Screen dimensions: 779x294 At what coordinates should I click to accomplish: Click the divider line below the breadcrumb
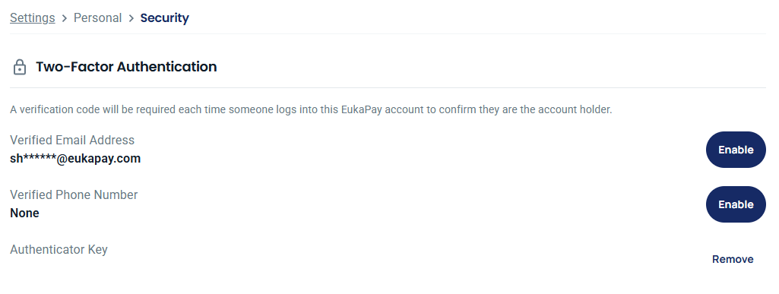tap(388, 33)
